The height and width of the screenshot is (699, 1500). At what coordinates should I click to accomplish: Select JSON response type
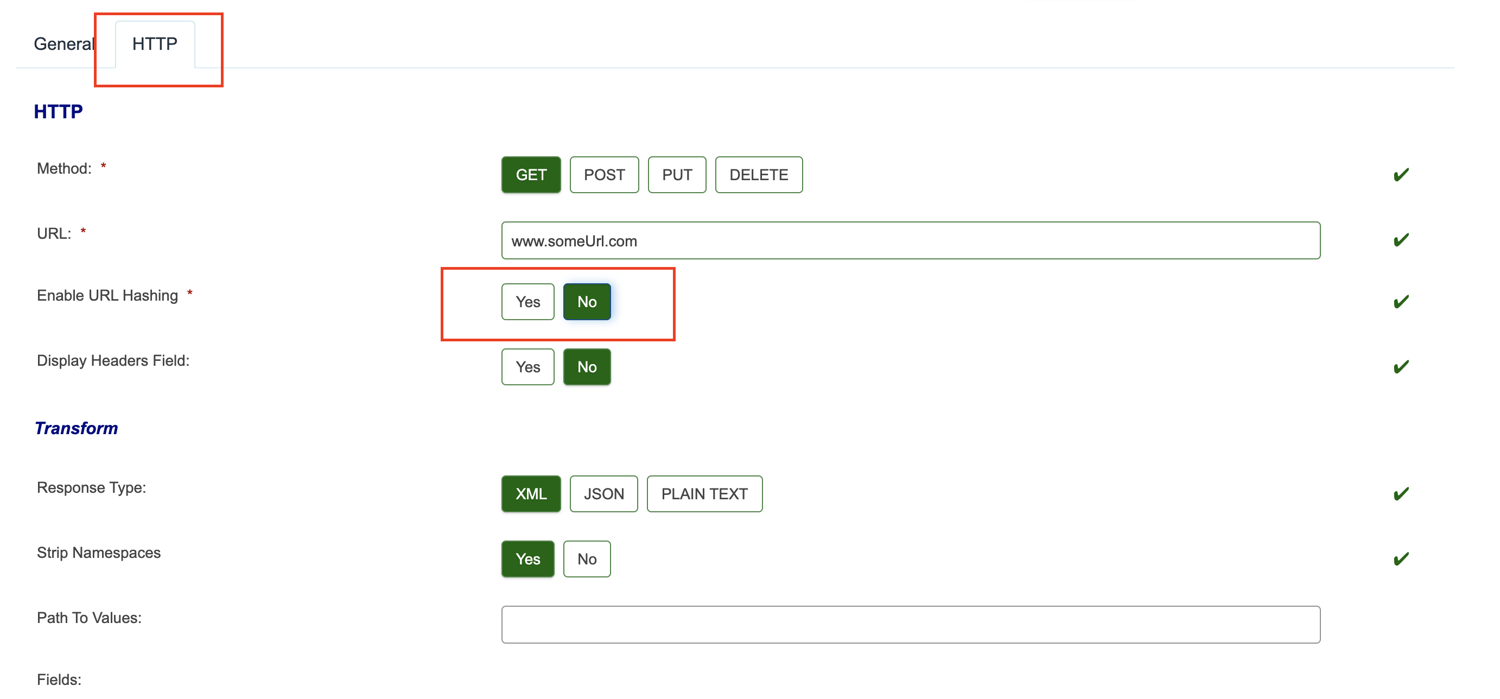point(603,494)
